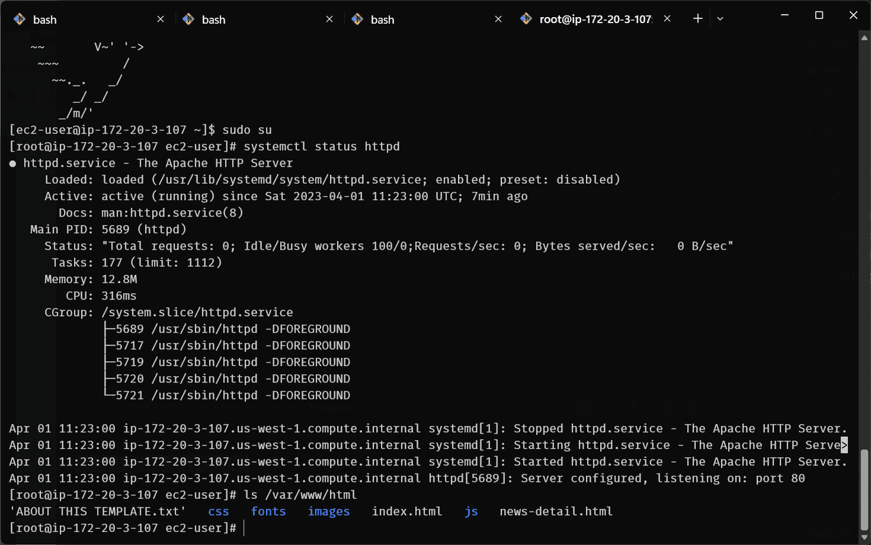The height and width of the screenshot is (545, 871).
Task: Click the 'Starting httpd.service' log line
Action: pos(428,445)
